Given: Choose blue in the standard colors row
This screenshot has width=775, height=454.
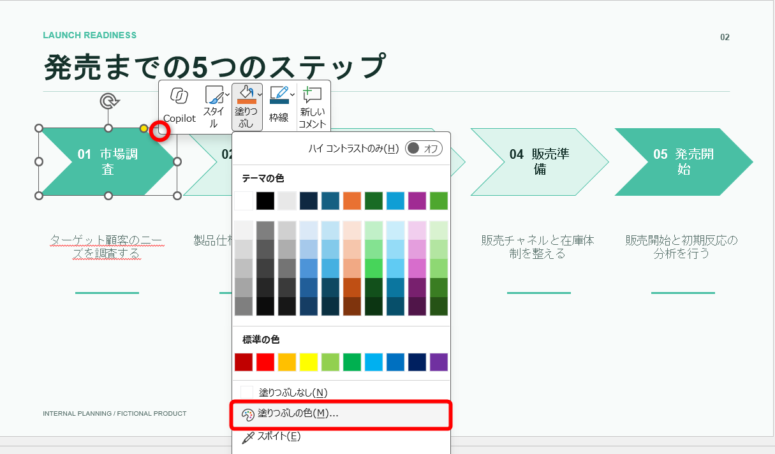Looking at the screenshot, I should 395,362.
